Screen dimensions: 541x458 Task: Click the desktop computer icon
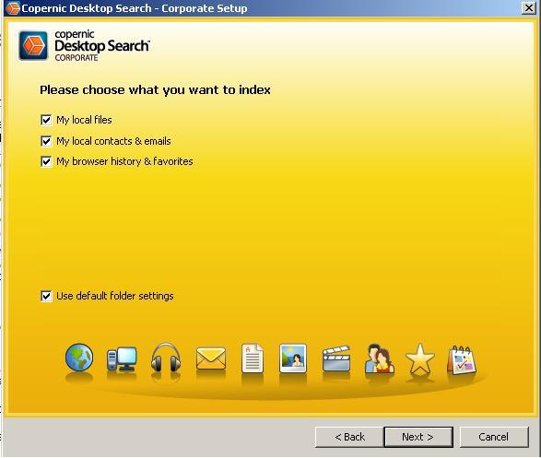tap(122, 359)
